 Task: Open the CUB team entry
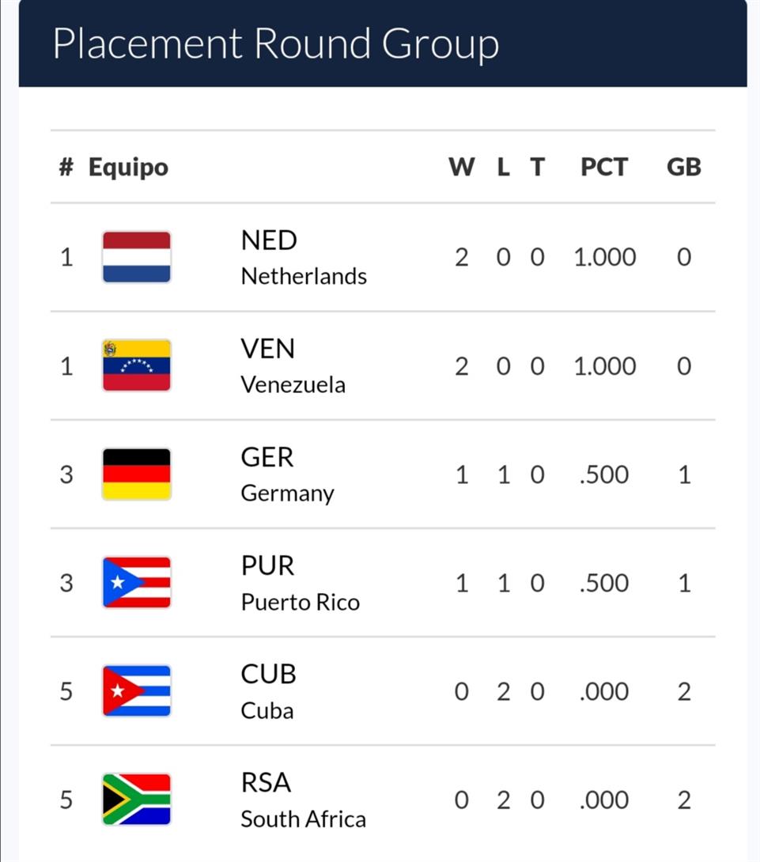coord(269,674)
